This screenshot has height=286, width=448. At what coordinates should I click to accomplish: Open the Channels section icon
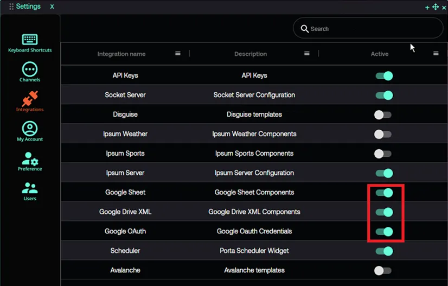pyautogui.click(x=30, y=69)
